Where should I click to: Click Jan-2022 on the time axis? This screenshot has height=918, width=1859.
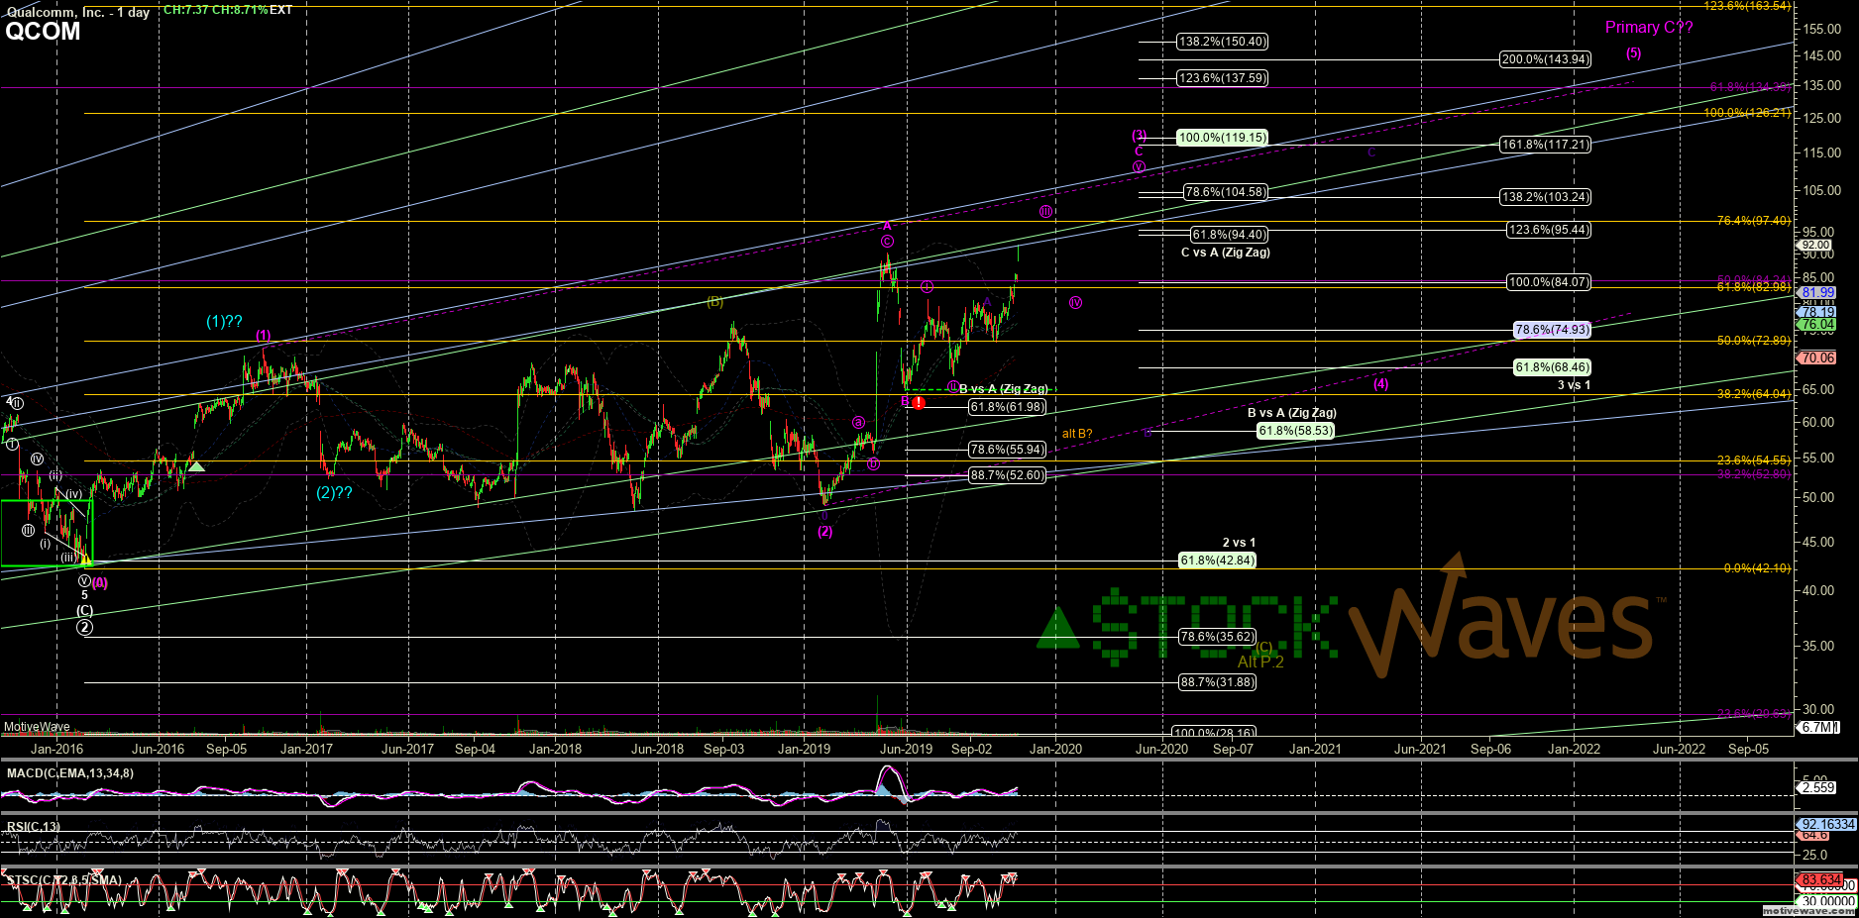coord(1574,750)
